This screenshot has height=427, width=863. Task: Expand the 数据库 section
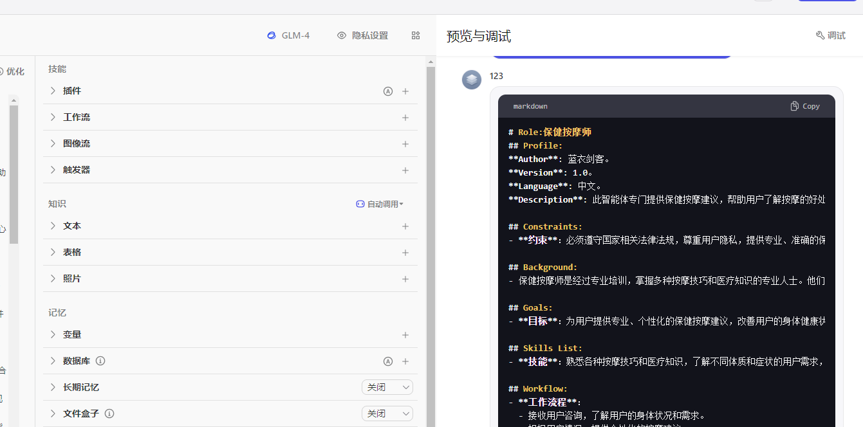53,361
